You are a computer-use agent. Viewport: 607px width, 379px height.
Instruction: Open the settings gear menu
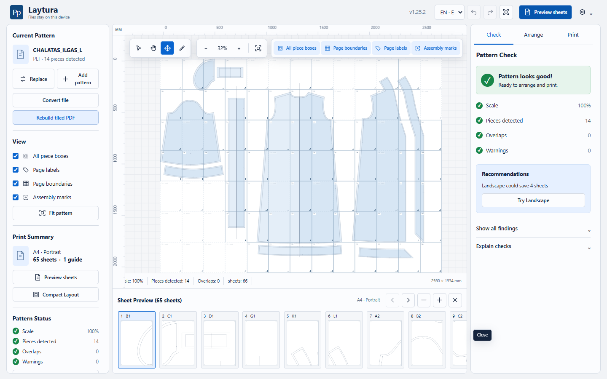[586, 12]
